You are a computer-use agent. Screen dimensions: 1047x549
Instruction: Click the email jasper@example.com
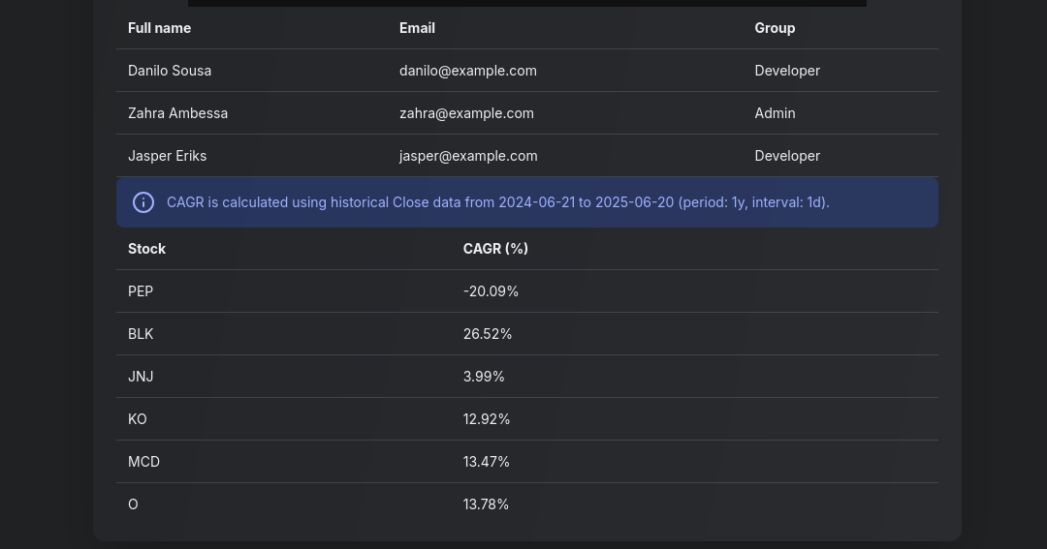click(468, 156)
